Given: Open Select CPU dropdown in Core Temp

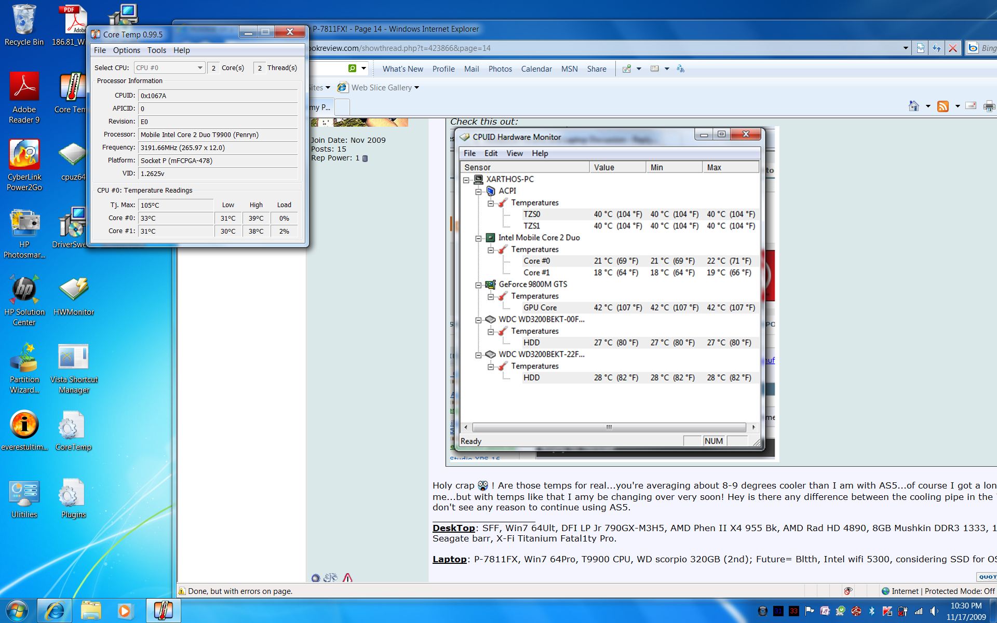Looking at the screenshot, I should 169,67.
